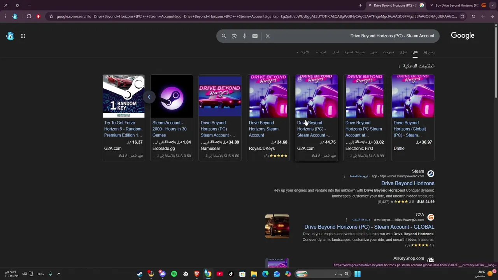Open TikTok from the taskbar
The width and height of the screenshot is (498, 280).
click(231, 274)
